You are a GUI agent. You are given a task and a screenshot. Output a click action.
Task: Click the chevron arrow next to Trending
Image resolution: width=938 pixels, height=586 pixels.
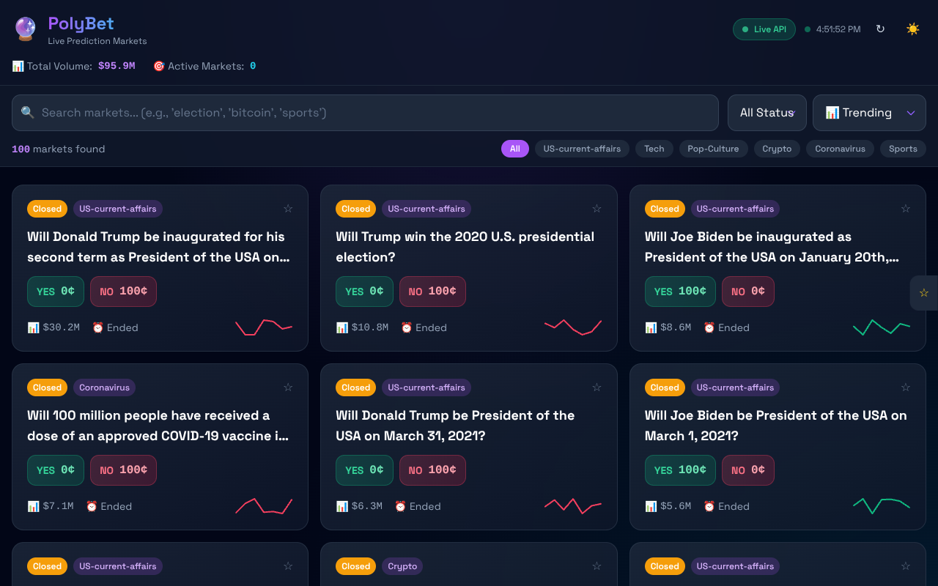click(x=911, y=112)
